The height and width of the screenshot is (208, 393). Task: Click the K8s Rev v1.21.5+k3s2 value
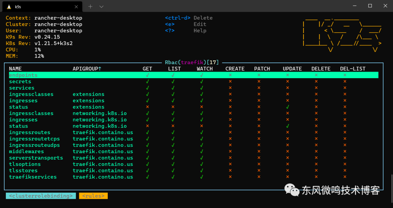[53, 43]
